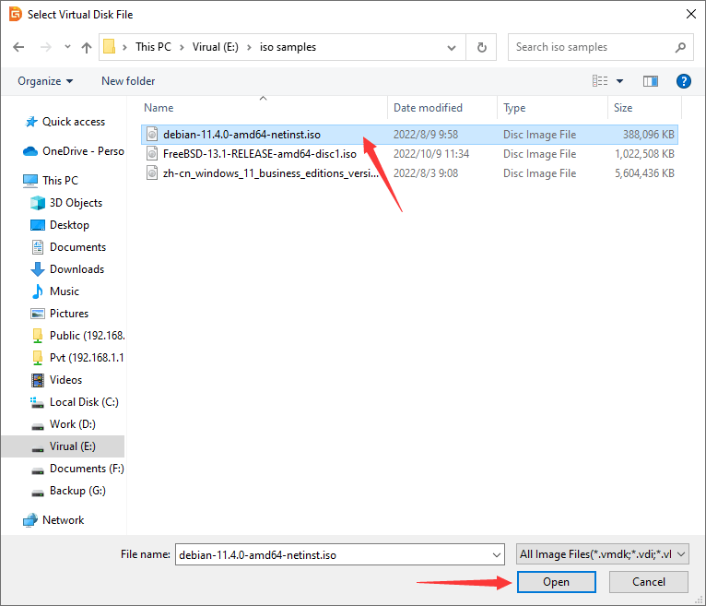This screenshot has height=606, width=706.
Task: Open the All Image Files type filter
Action: point(603,554)
